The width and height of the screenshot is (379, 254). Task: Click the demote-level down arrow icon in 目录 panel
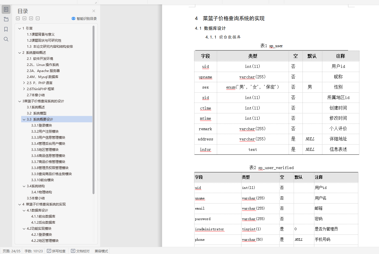(18, 18)
